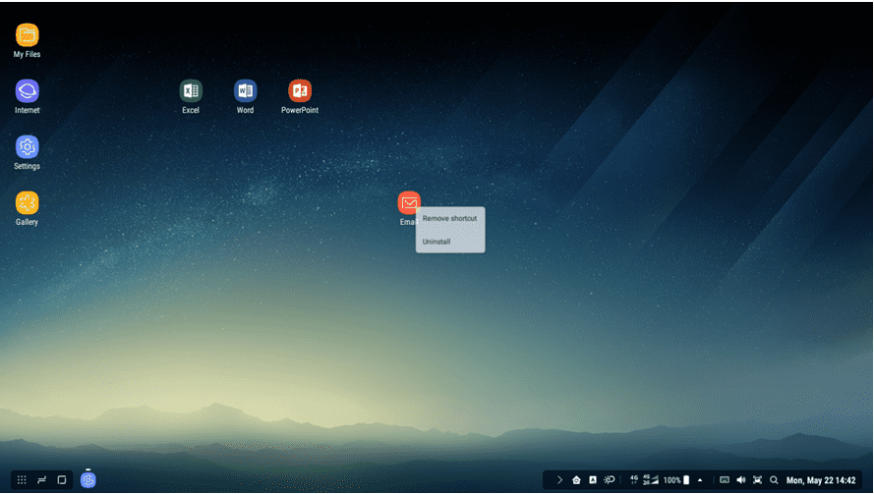Launch PowerPoint from the desktop
This screenshot has height=494, width=874.
tap(300, 91)
